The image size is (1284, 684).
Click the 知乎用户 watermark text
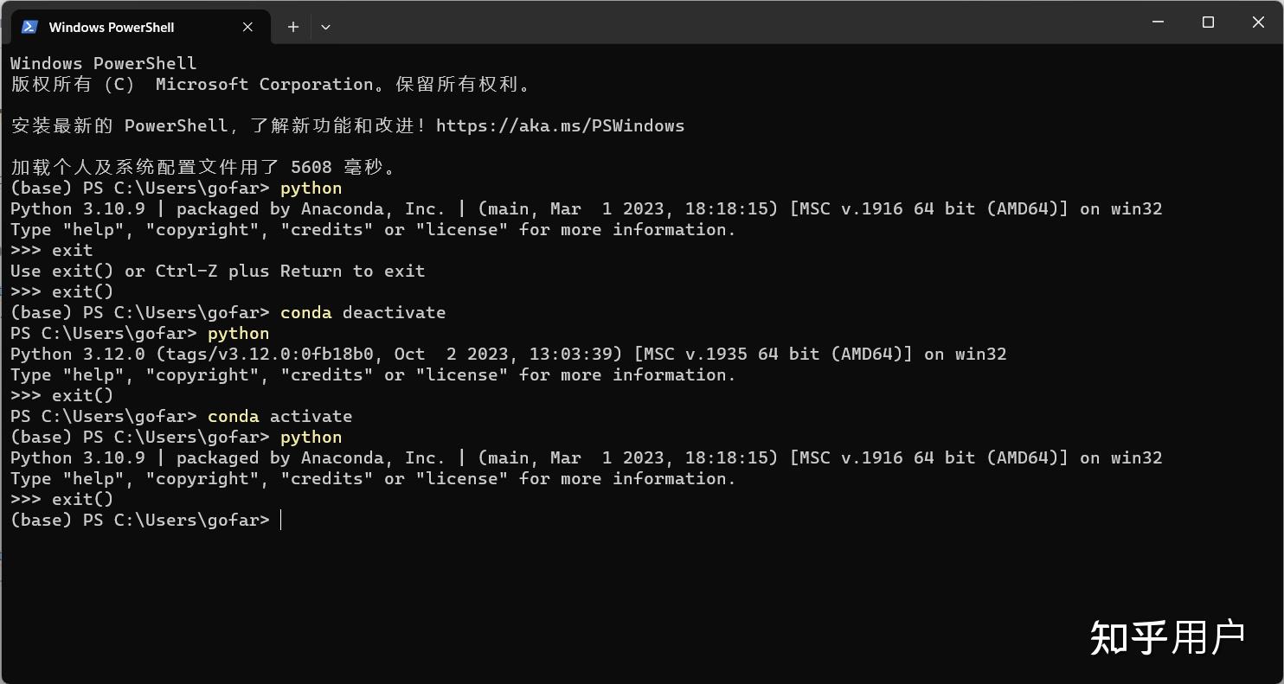point(1166,637)
